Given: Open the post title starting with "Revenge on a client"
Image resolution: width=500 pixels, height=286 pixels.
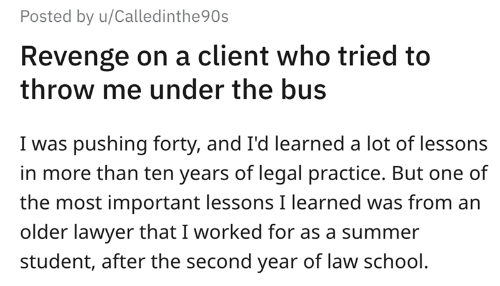Looking at the screenshot, I should point(225,73).
